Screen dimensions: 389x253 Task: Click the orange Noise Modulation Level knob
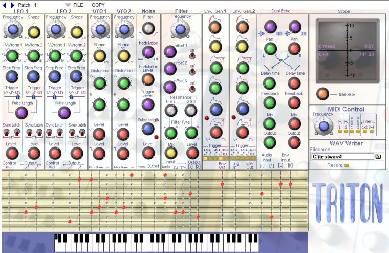coord(148,79)
